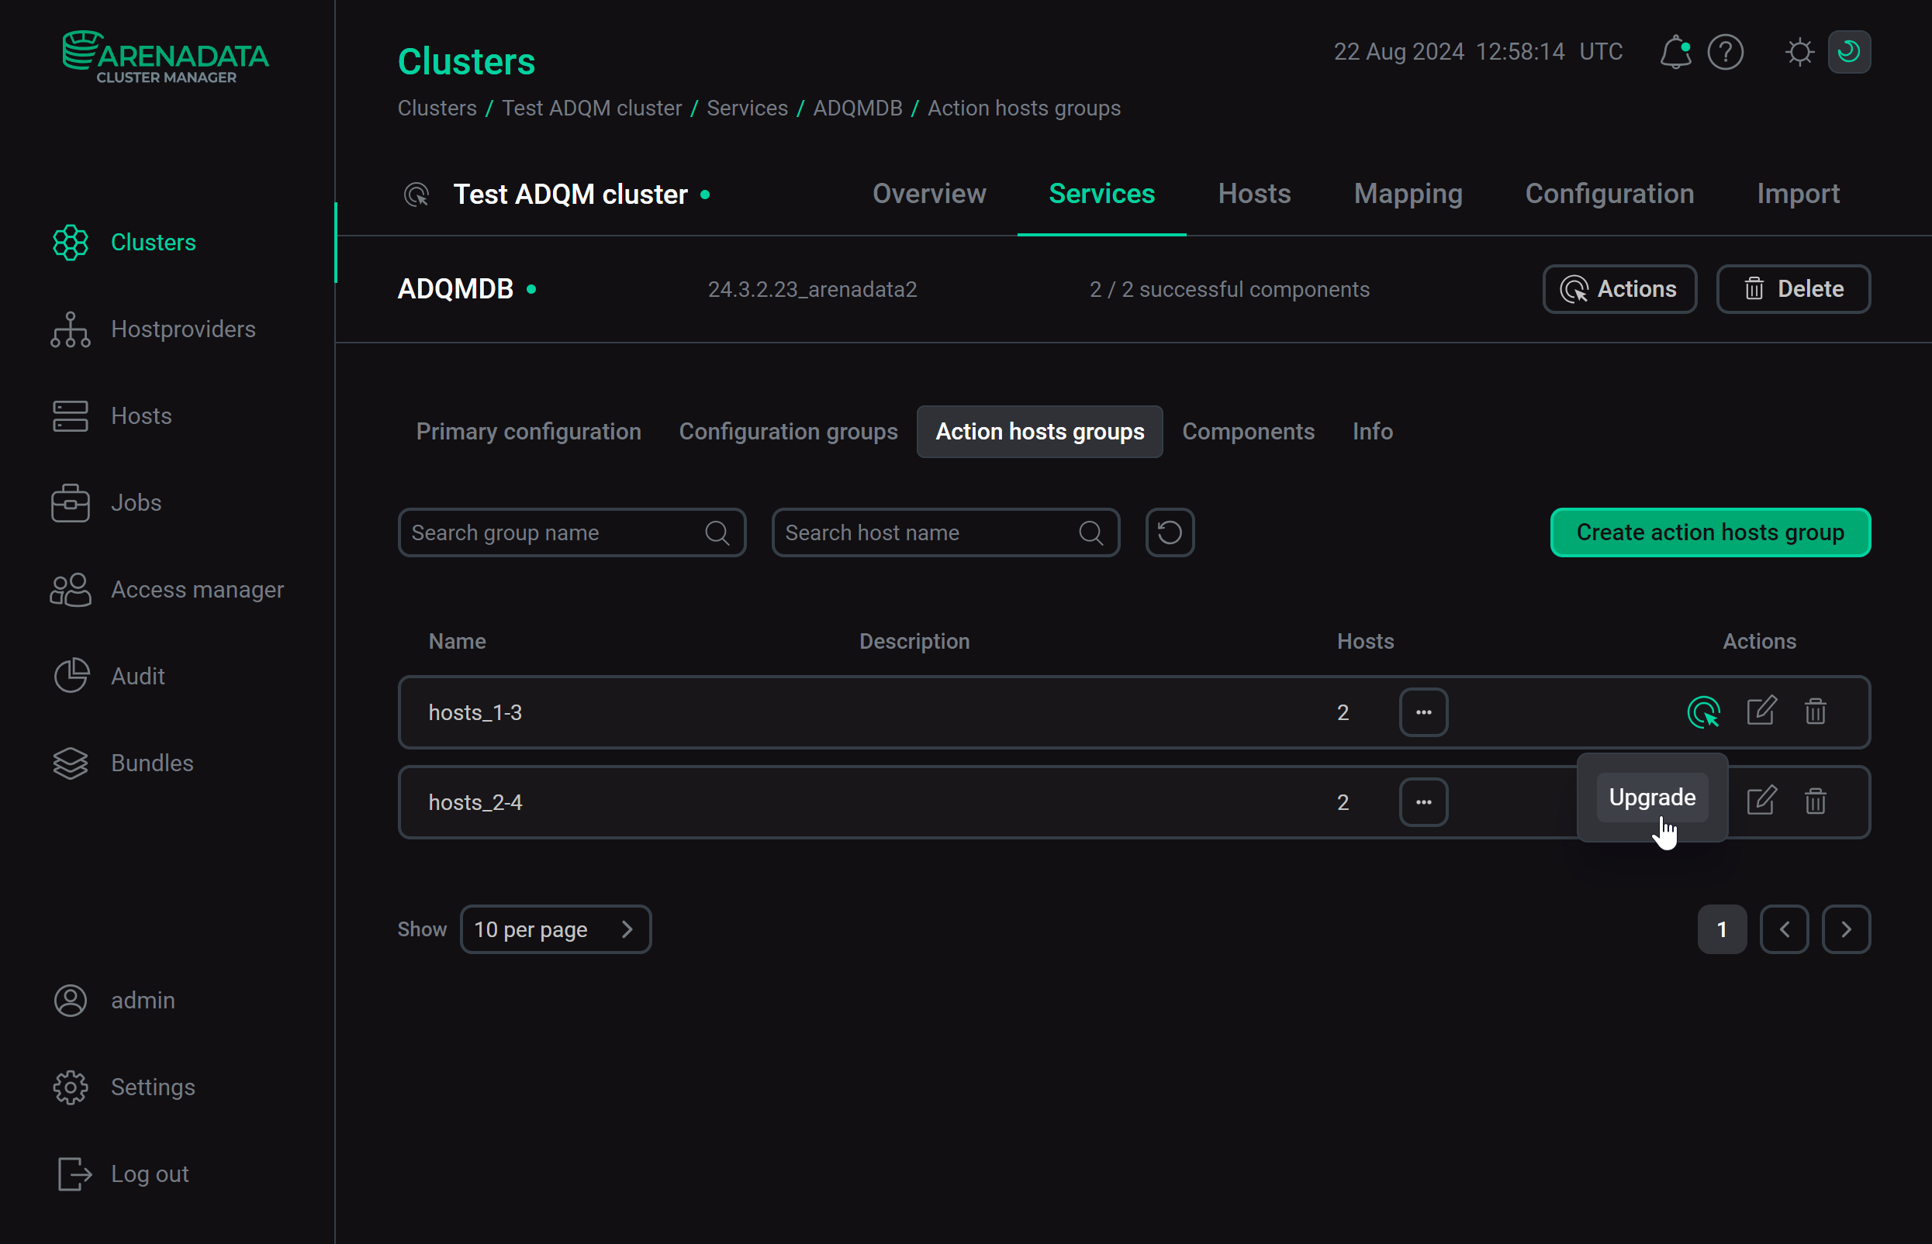Click the Arenadata Cluster Manager logo
The height and width of the screenshot is (1244, 1932).
pyautogui.click(x=166, y=57)
